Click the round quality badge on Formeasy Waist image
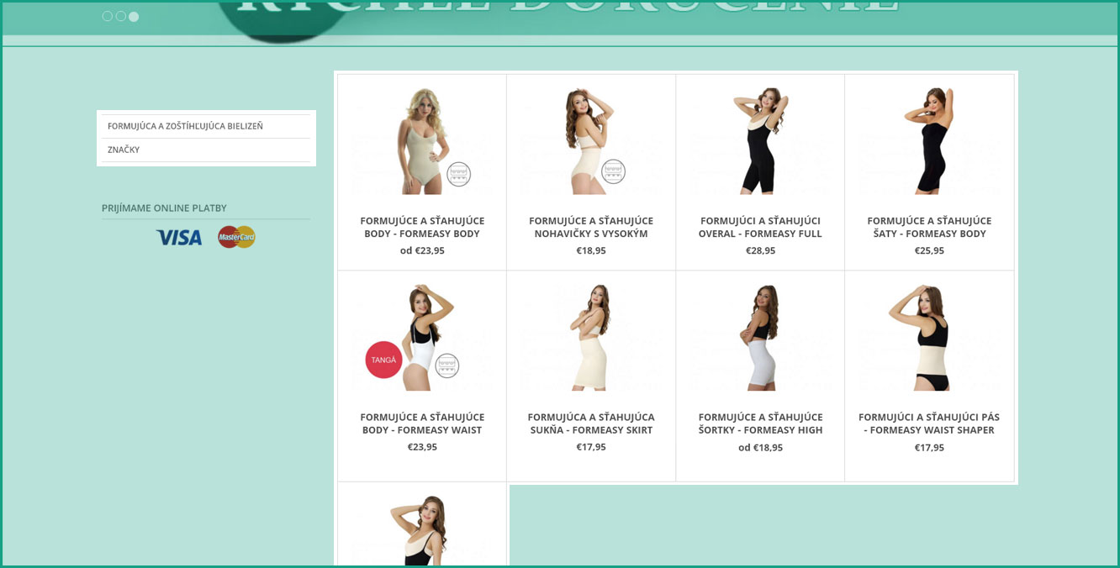 coord(447,366)
